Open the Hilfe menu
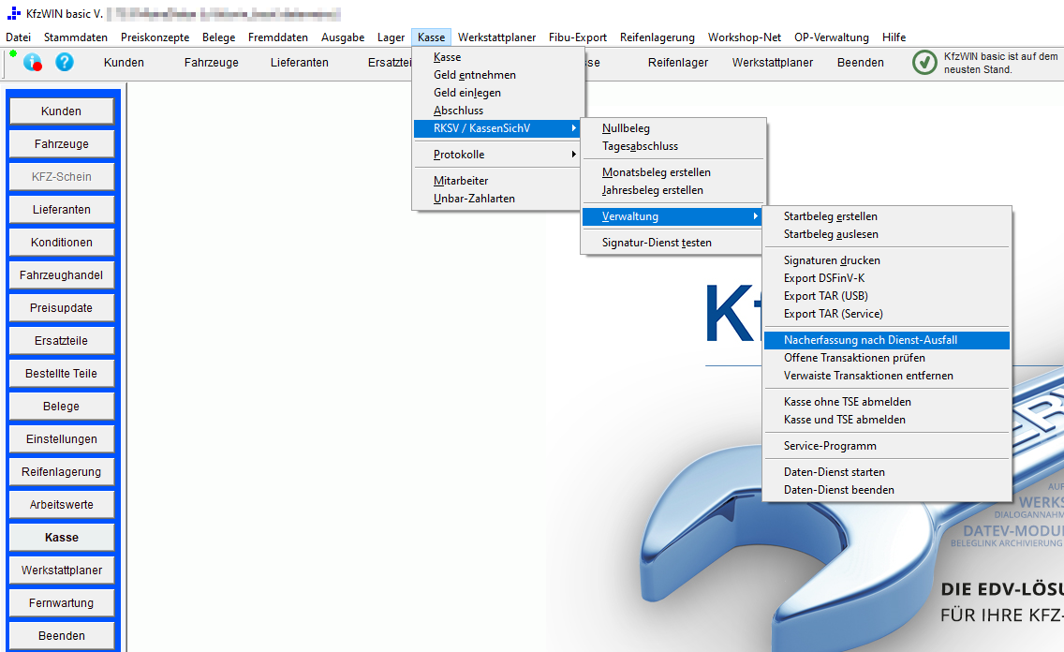The height and width of the screenshot is (652, 1064). 894,37
